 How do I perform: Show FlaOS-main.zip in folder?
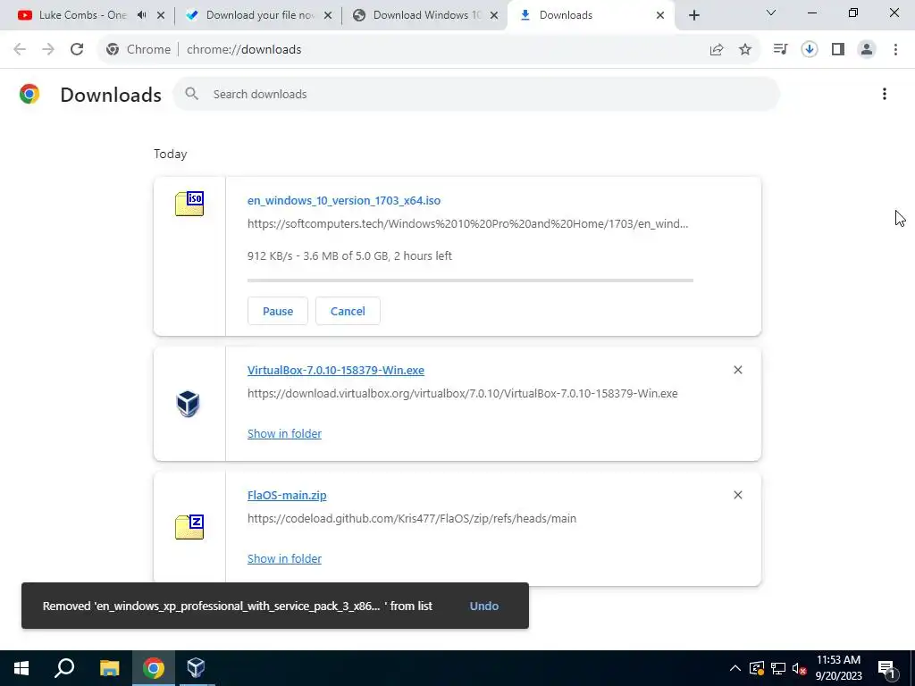point(284,558)
